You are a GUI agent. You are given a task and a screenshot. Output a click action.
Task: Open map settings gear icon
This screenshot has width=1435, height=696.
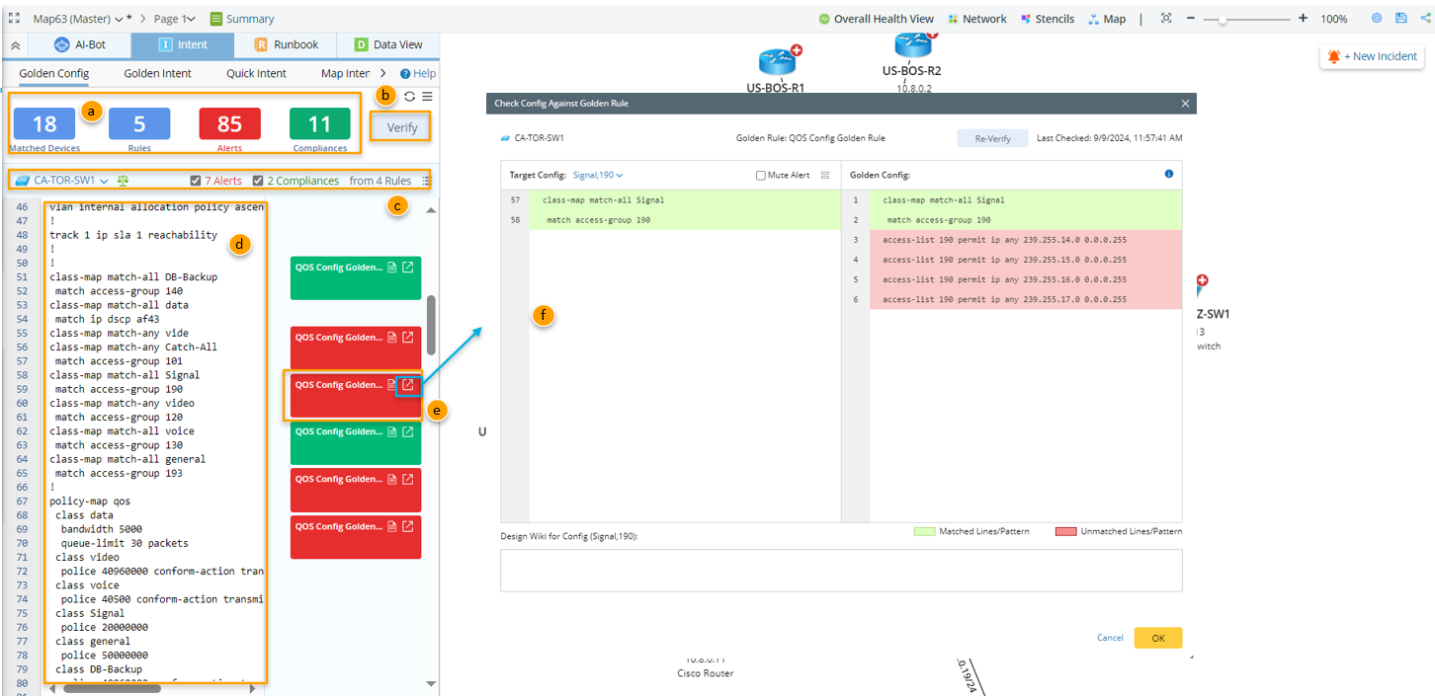(x=1377, y=18)
